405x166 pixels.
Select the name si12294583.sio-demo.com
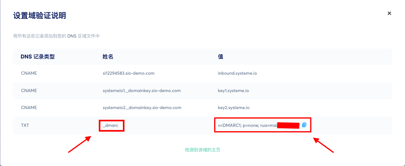click(128, 73)
